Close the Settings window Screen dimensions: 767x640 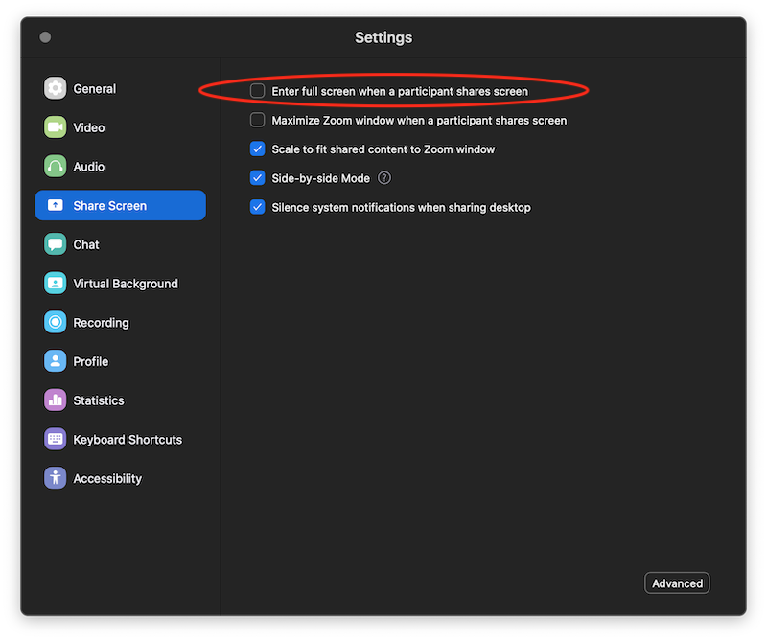45,37
